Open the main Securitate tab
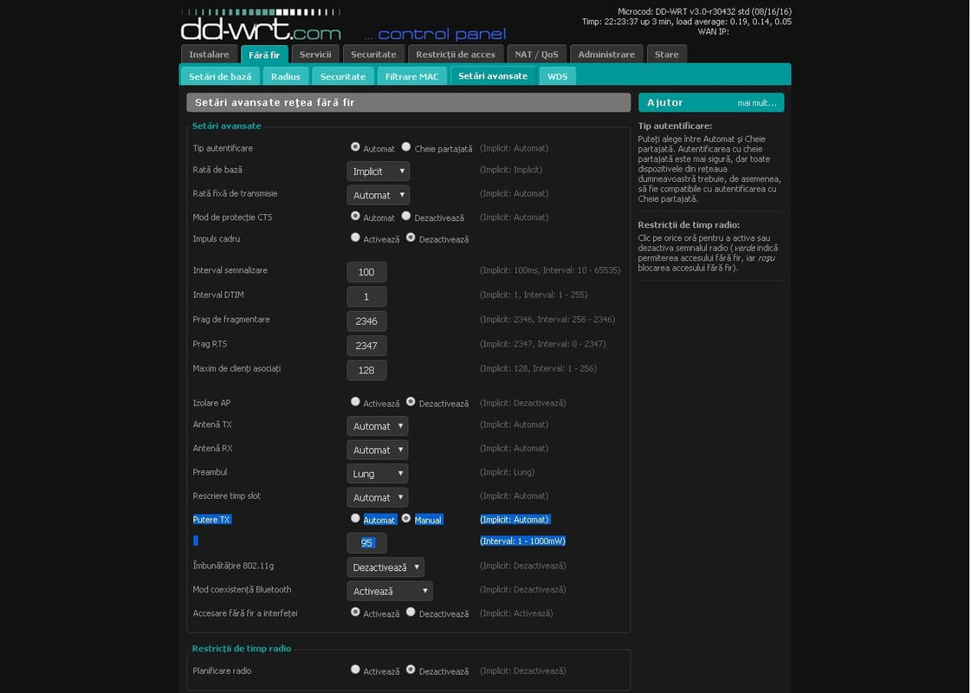The height and width of the screenshot is (693, 971). click(373, 54)
